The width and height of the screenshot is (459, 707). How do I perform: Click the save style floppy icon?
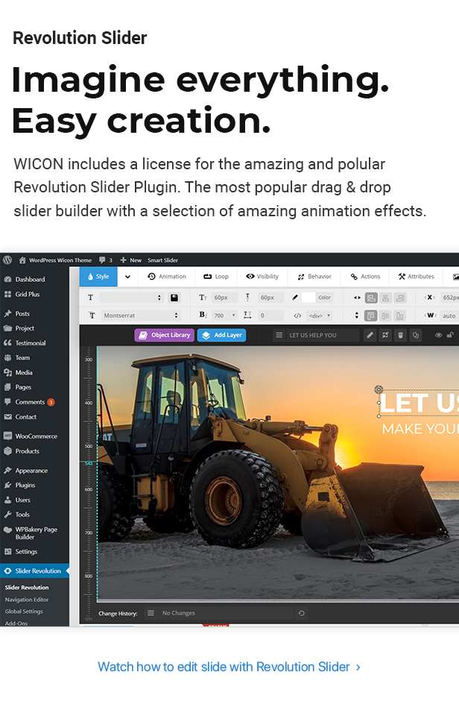coord(174,298)
